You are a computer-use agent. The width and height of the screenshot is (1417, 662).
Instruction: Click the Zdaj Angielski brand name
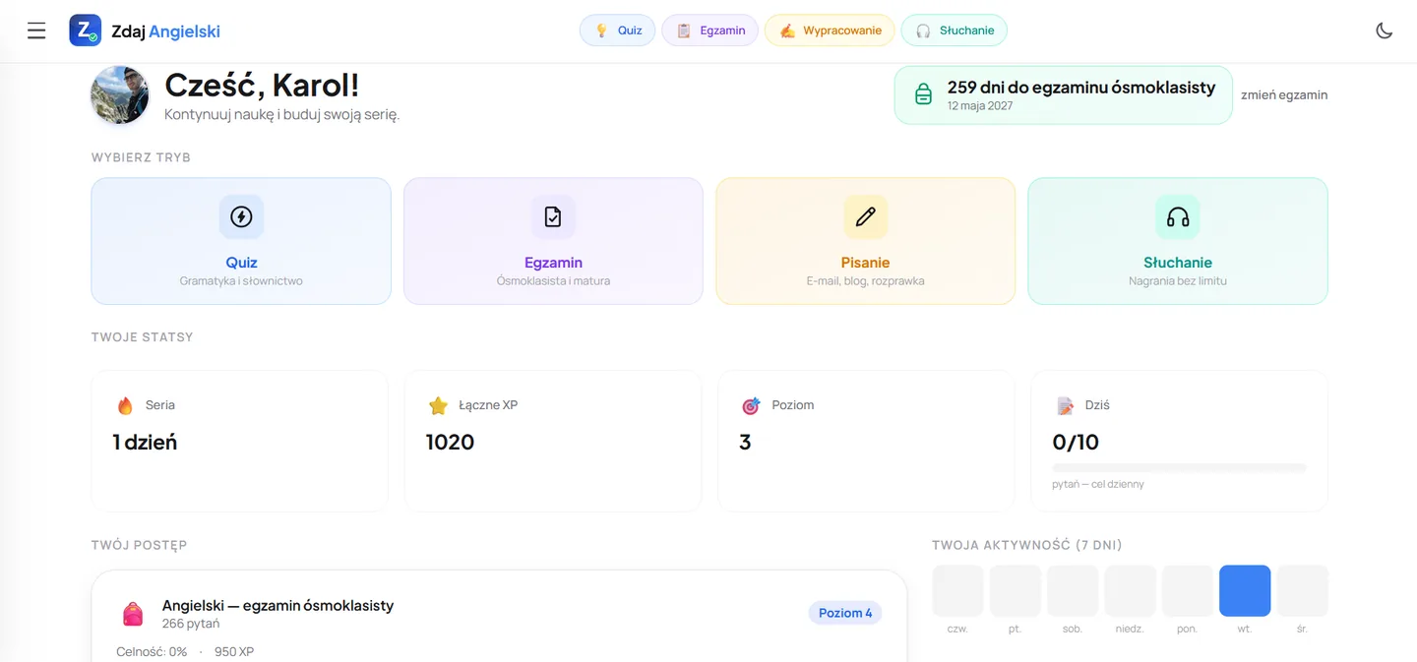pos(166,31)
